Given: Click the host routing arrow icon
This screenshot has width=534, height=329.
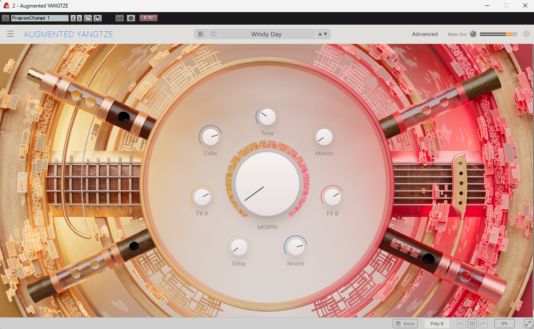Looking at the screenshot, I should pos(120,18).
